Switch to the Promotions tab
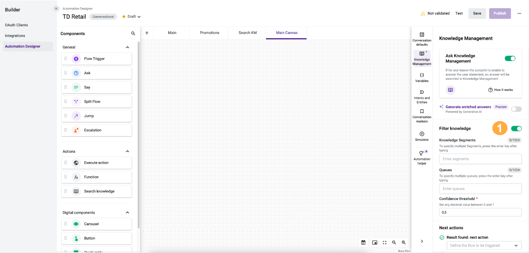Screen dimensions: 529x253 210,33
